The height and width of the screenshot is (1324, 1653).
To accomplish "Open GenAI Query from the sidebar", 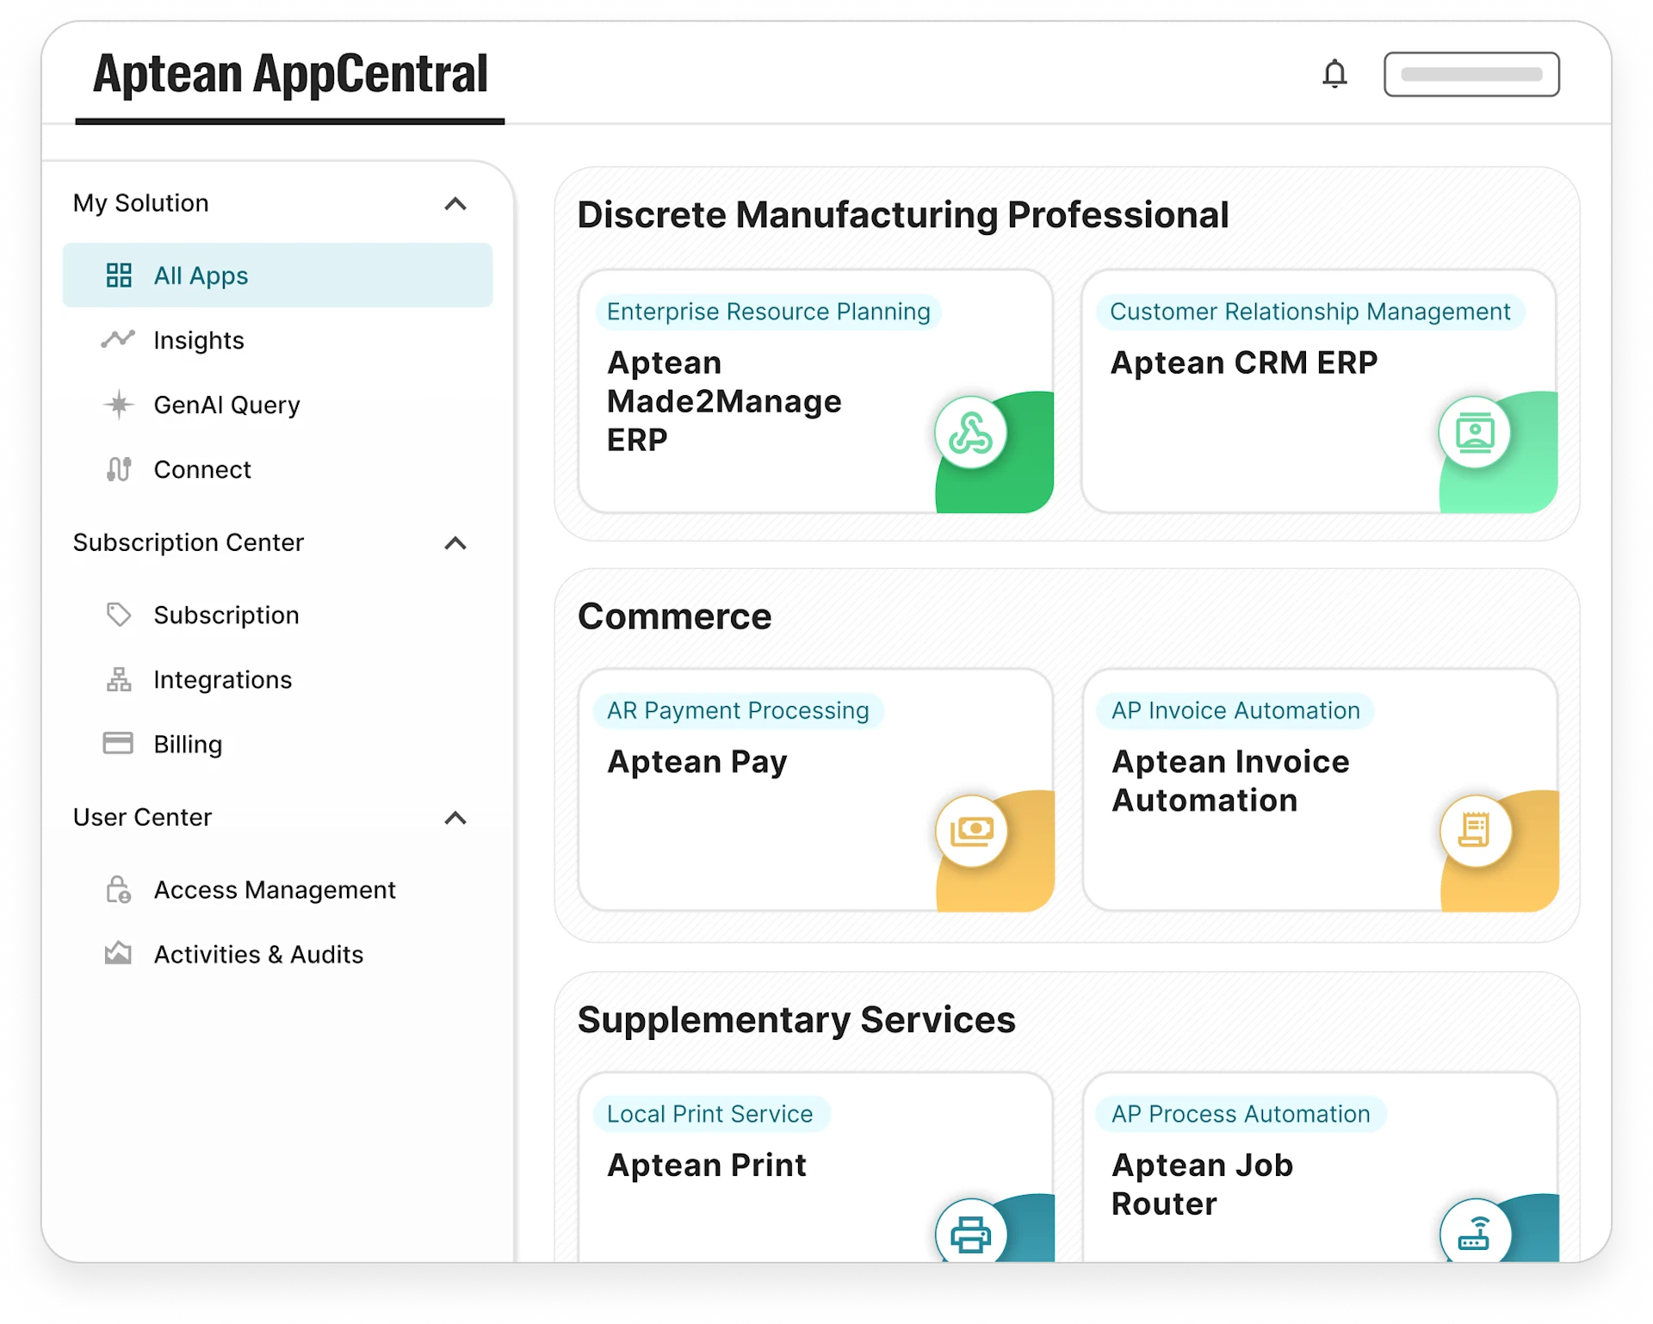I will click(277, 405).
